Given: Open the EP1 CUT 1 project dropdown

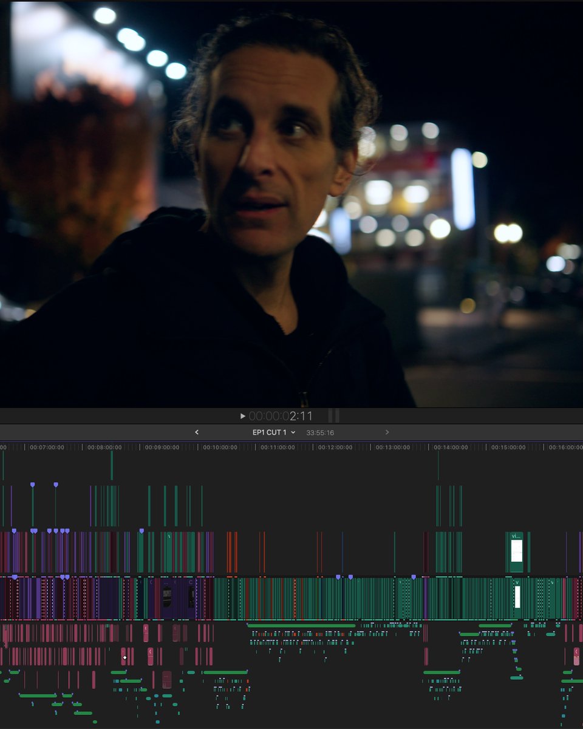Looking at the screenshot, I should (x=274, y=433).
